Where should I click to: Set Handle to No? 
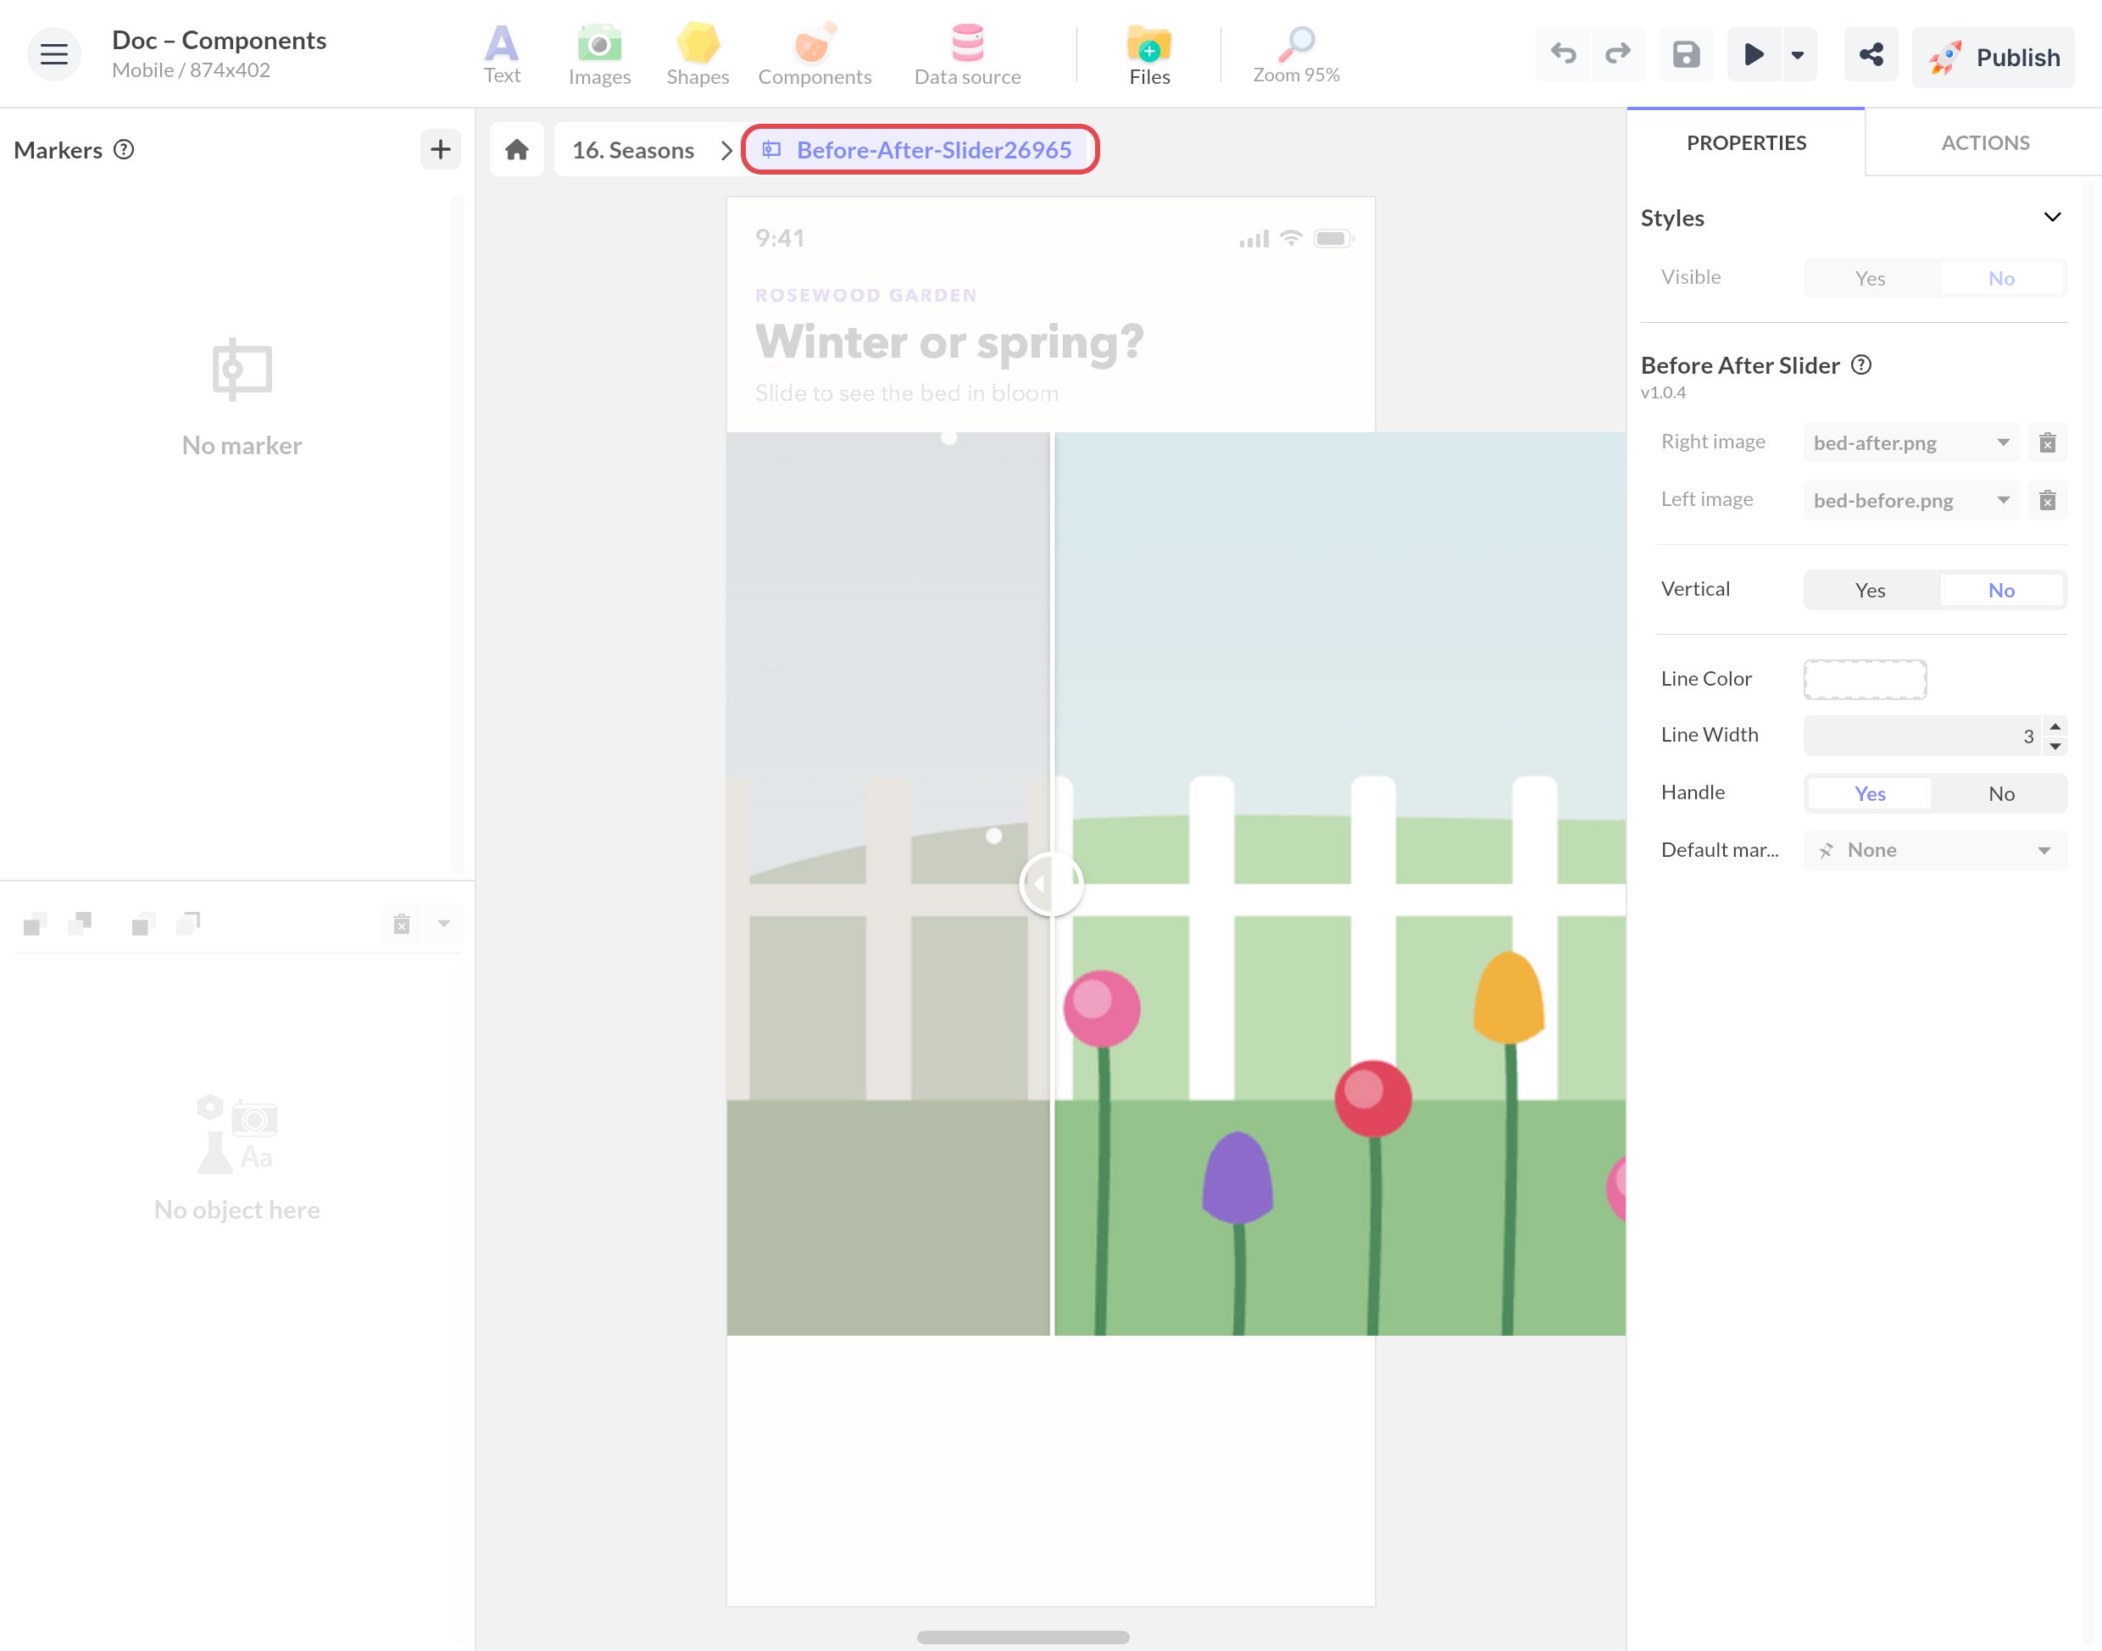pos(2000,793)
